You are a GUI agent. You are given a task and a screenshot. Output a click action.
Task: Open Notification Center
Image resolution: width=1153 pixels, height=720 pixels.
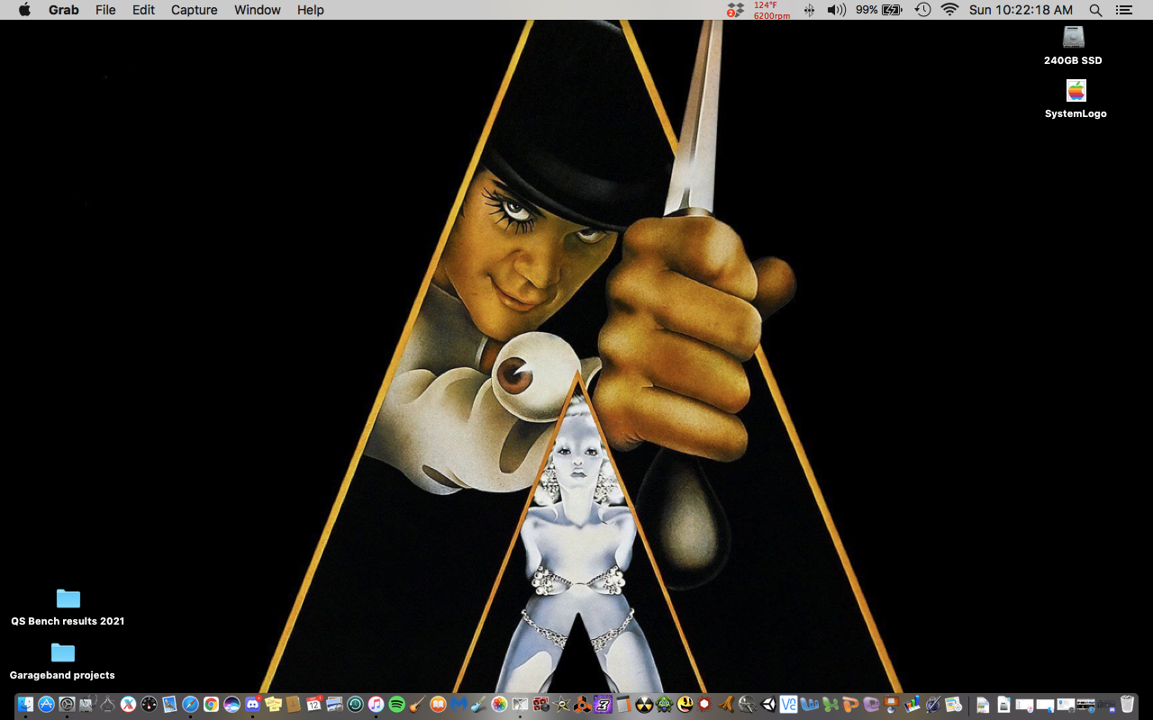pos(1123,10)
